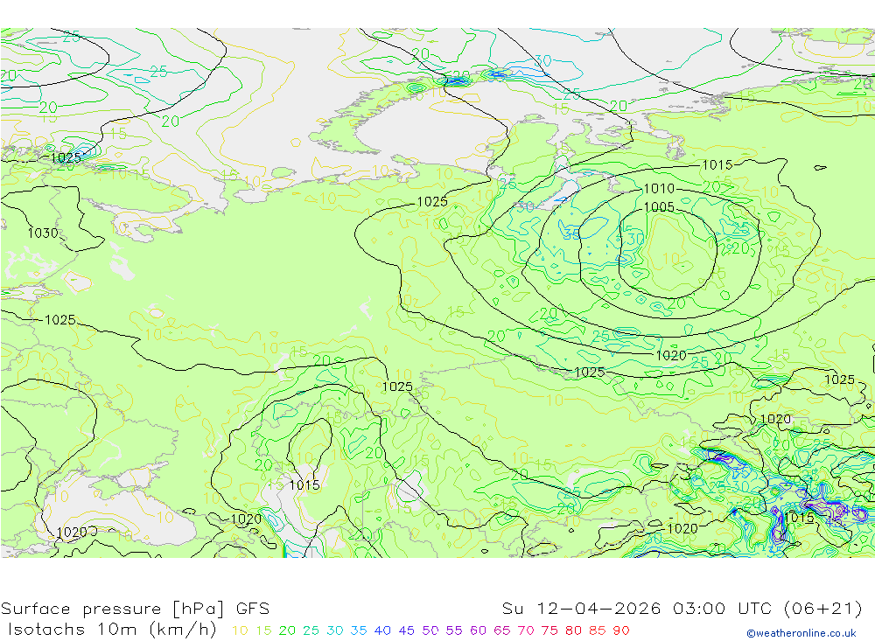This screenshot has width=875, height=641.
Task: Select the yellow 10 value in isotach legend
Action: (240, 631)
